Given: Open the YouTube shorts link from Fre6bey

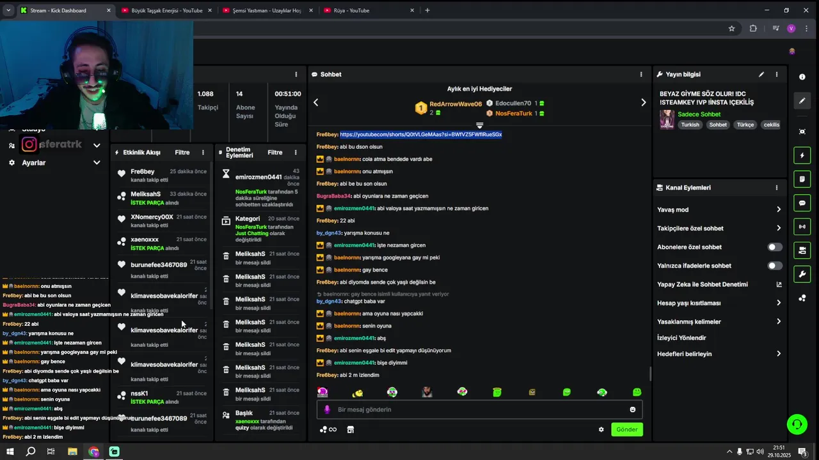Looking at the screenshot, I should click(421, 134).
